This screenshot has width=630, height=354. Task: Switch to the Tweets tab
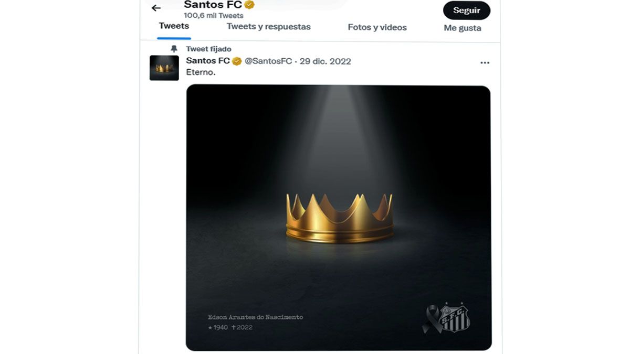point(174,26)
